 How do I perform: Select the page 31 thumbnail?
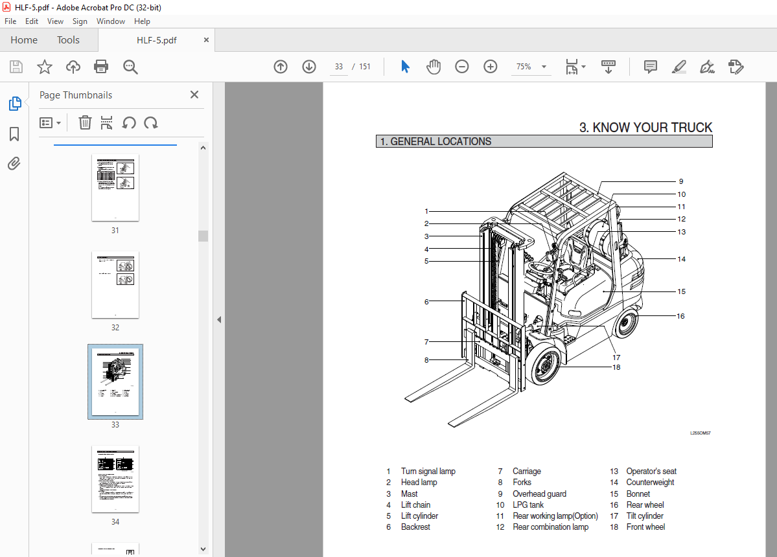(115, 188)
